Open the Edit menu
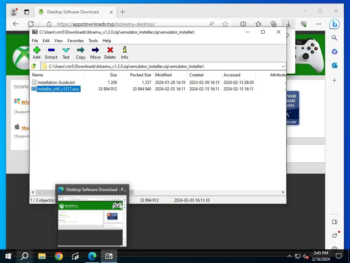 pyautogui.click(x=46, y=41)
